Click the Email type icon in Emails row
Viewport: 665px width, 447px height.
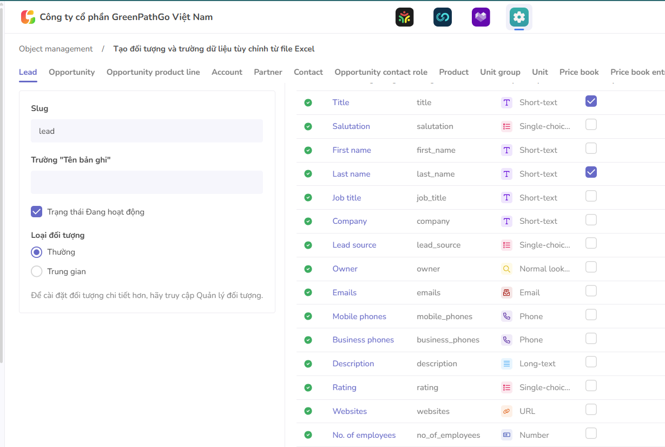pyautogui.click(x=506, y=293)
